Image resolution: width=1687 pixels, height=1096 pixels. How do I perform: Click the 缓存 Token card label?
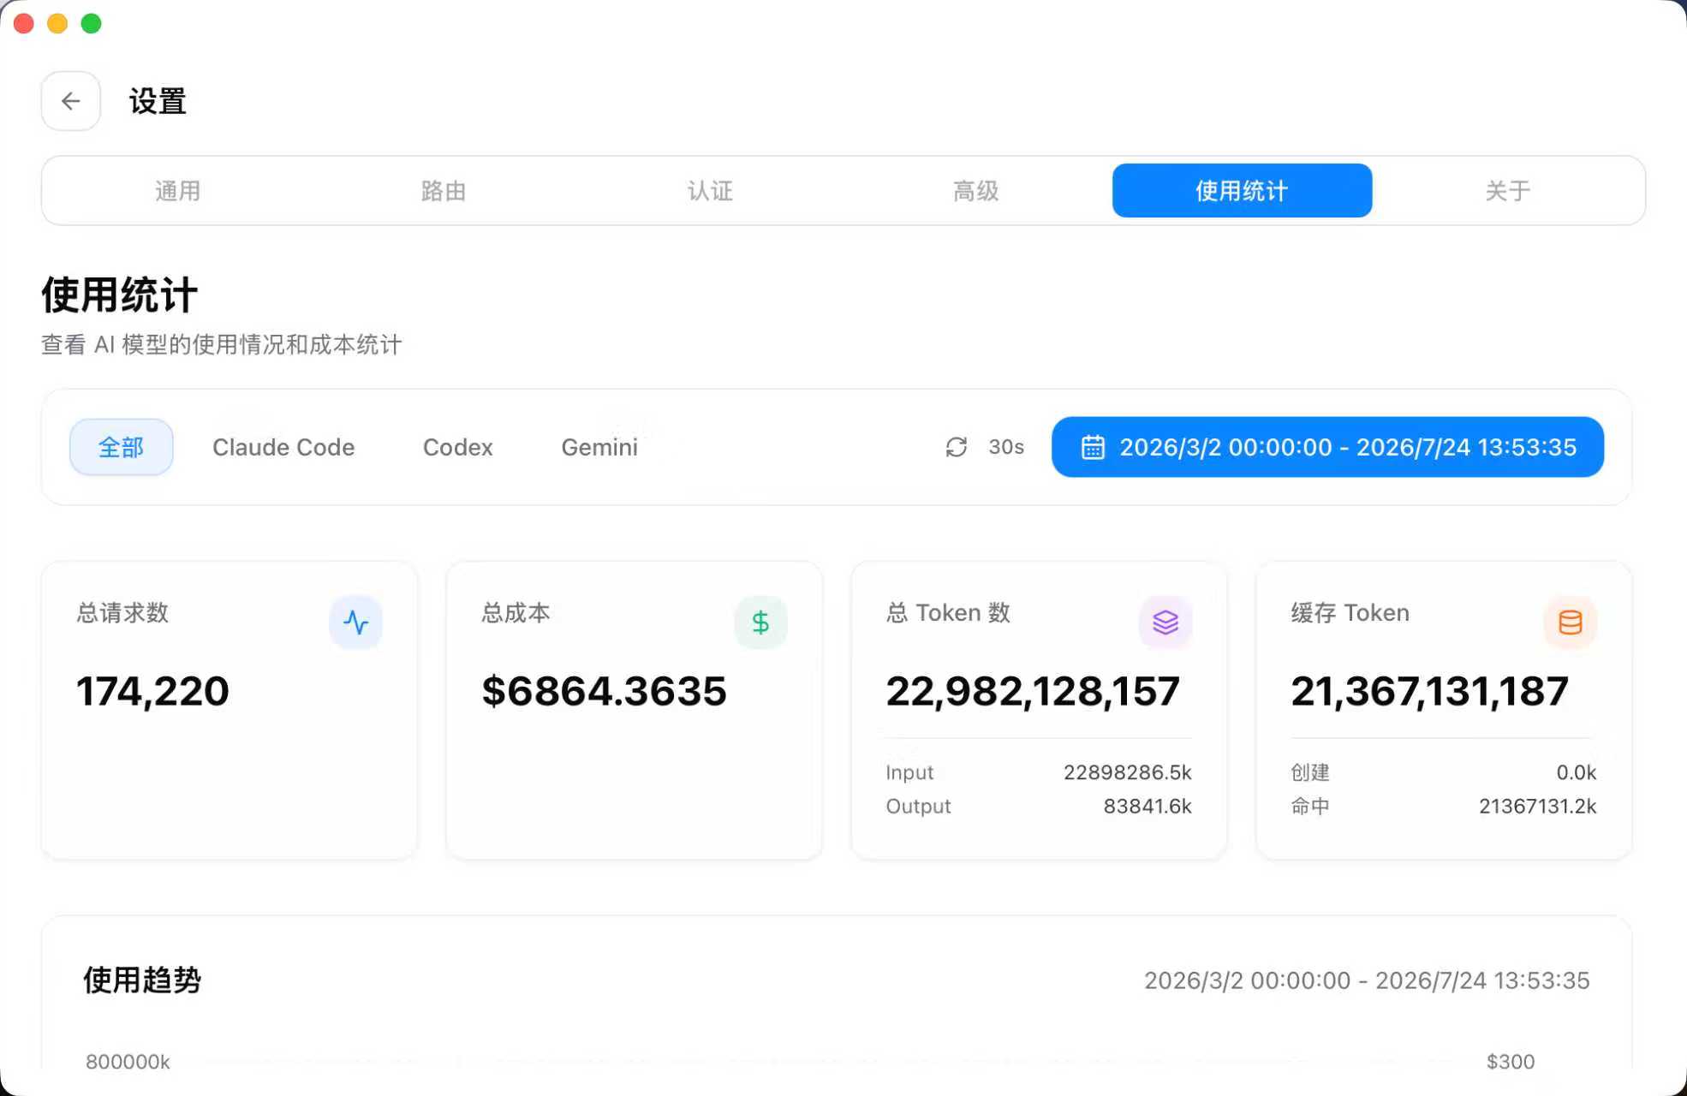(x=1350, y=613)
